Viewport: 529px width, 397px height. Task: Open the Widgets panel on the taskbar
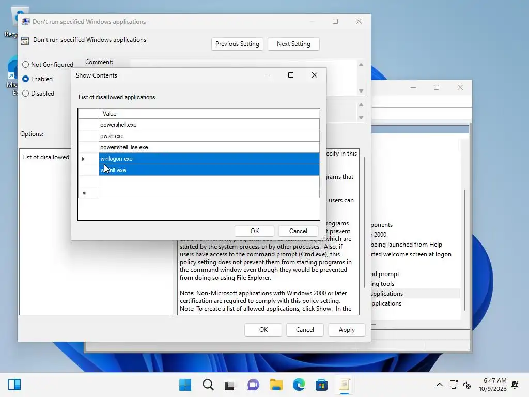14,385
